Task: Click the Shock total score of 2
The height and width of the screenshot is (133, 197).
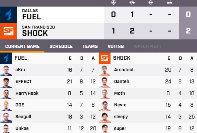Action: tap(188, 31)
